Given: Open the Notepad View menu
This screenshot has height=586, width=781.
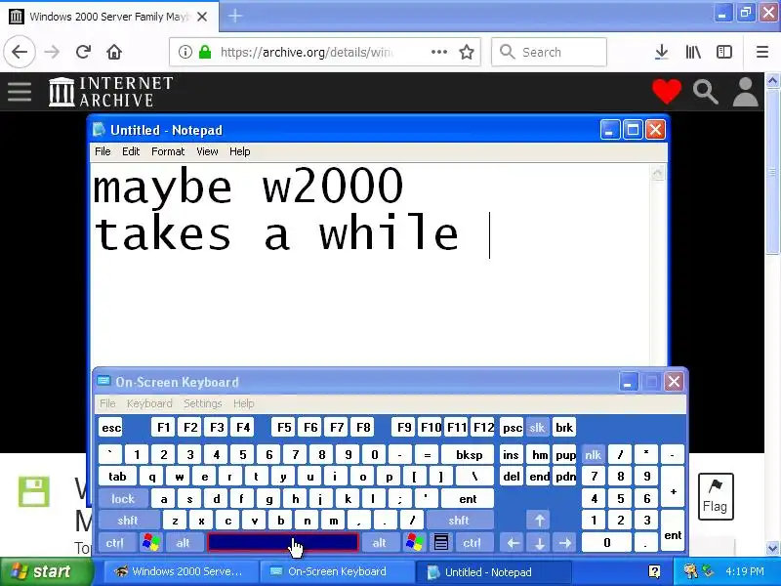Looking at the screenshot, I should click(207, 151).
